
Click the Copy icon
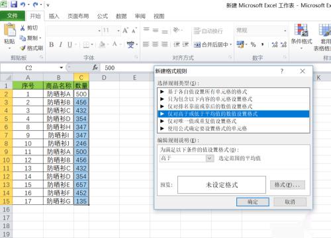coord(23,38)
